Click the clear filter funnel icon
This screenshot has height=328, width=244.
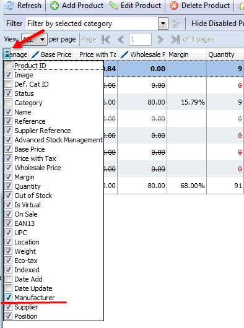[x=176, y=24]
